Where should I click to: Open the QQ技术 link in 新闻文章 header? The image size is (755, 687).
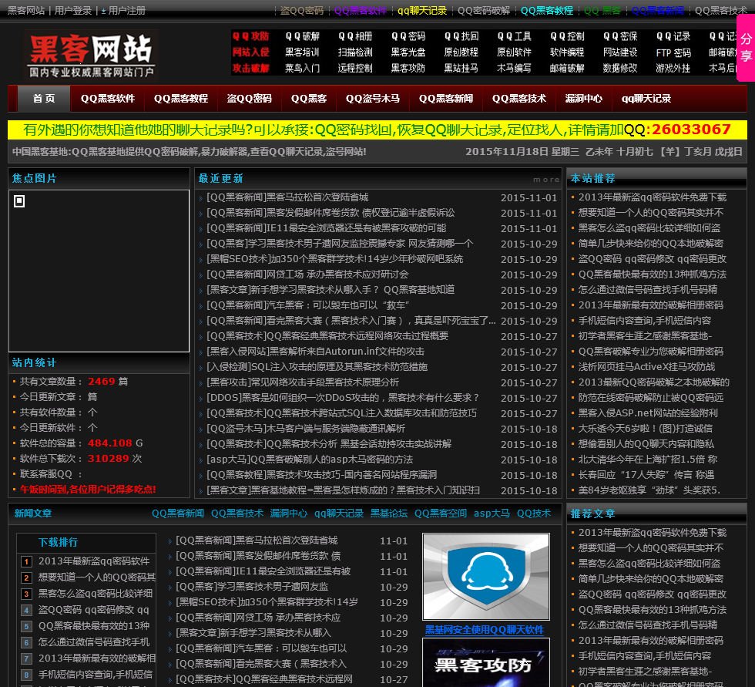click(x=534, y=513)
